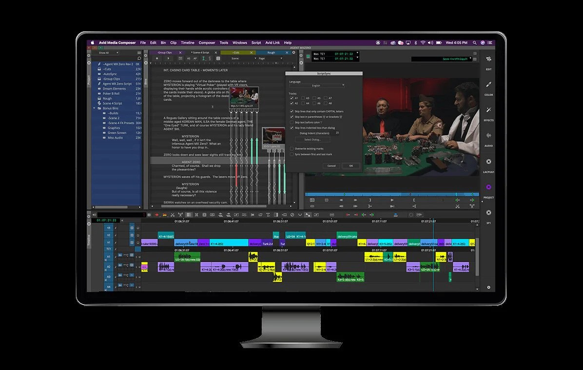This screenshot has width=583, height=370.
Task: Click the search magnifier in Project panel
Action: (x=139, y=58)
